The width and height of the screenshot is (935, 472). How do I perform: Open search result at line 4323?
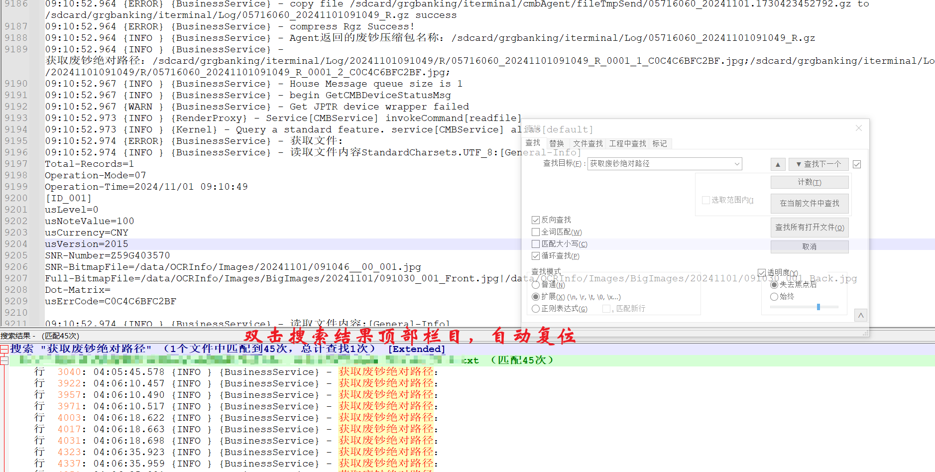point(236,452)
